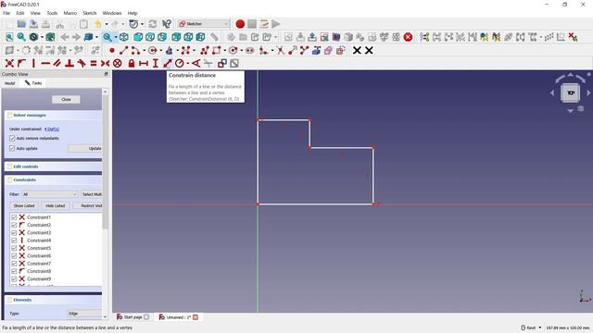Switch to the Model tab
The width and height of the screenshot is (593, 333).
point(10,83)
